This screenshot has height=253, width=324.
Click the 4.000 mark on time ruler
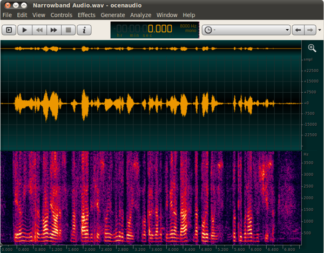173,249
